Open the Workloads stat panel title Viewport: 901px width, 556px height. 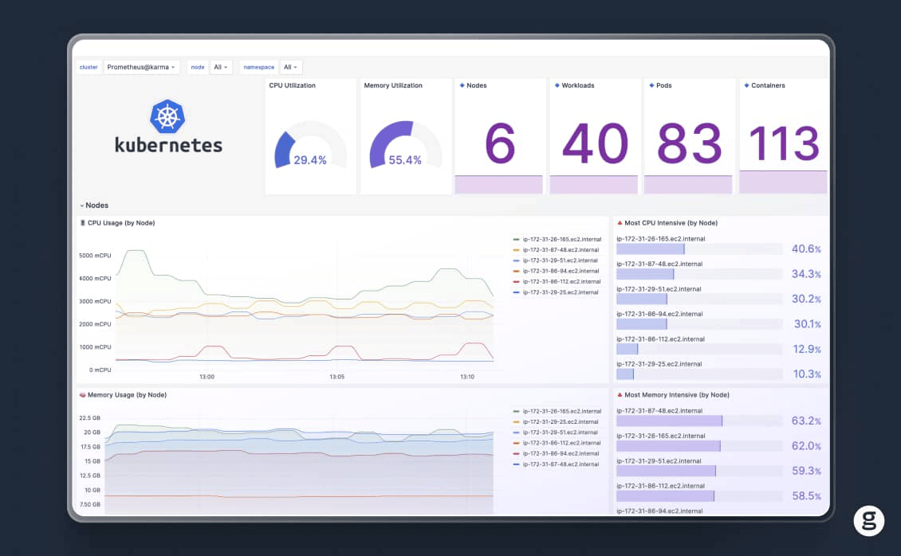tap(577, 85)
